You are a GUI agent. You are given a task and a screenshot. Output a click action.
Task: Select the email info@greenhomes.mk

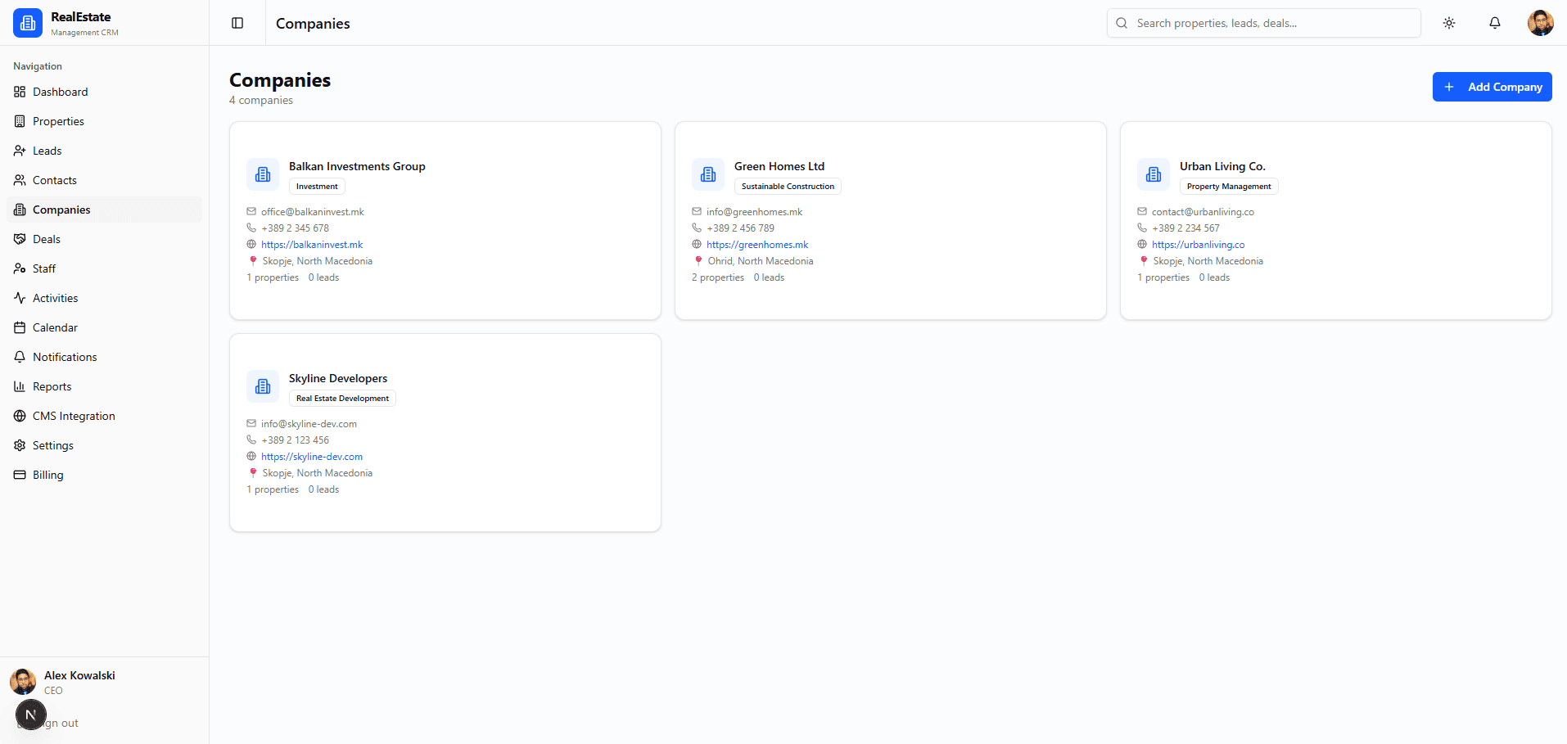click(754, 212)
